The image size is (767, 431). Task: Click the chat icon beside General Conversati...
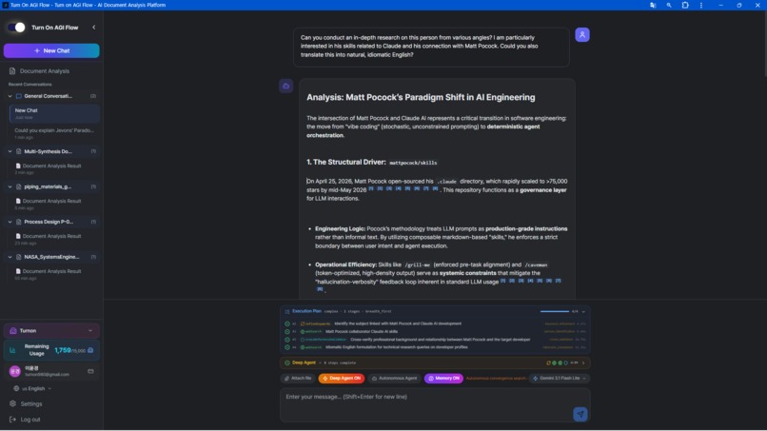(x=19, y=96)
